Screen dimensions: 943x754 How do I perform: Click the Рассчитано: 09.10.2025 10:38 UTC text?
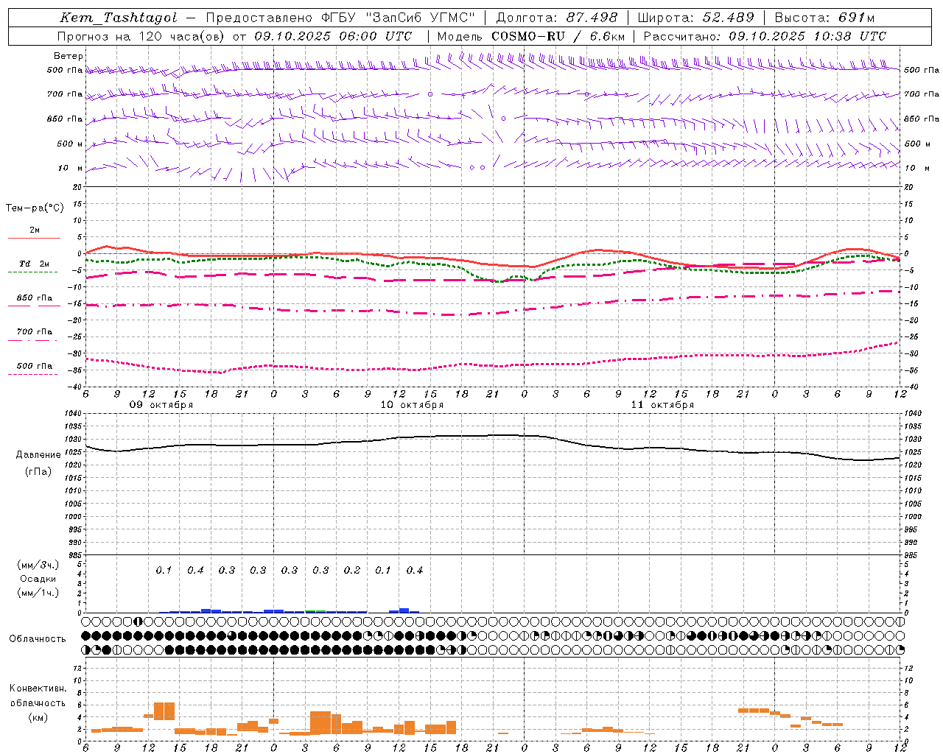[765, 36]
